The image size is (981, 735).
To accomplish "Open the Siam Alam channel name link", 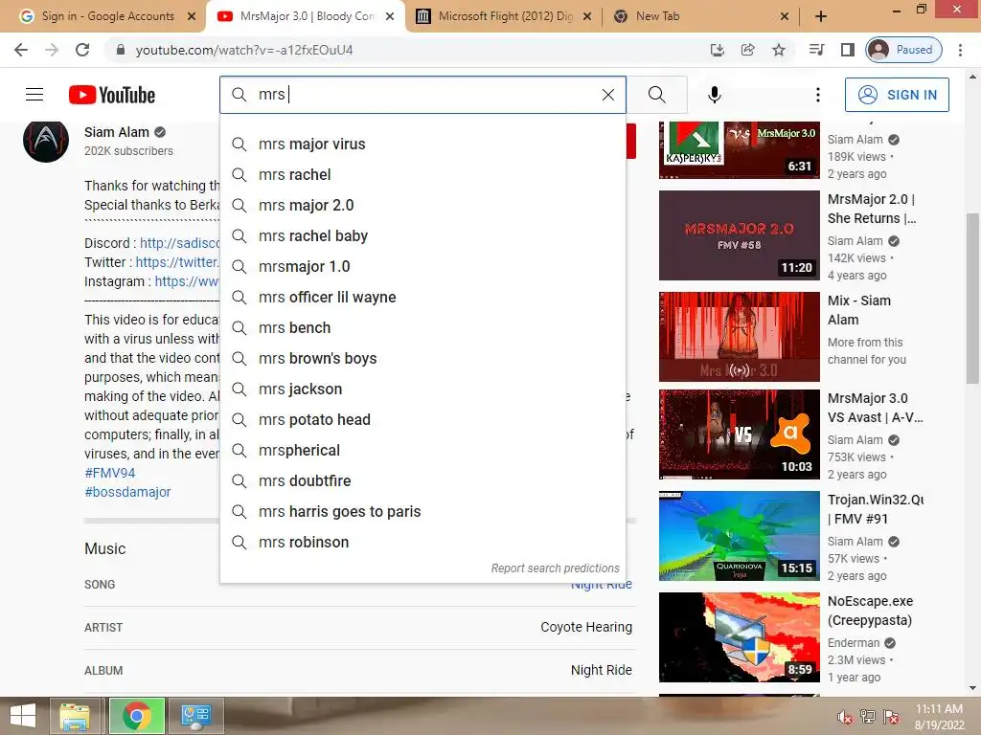I will pyautogui.click(x=117, y=132).
